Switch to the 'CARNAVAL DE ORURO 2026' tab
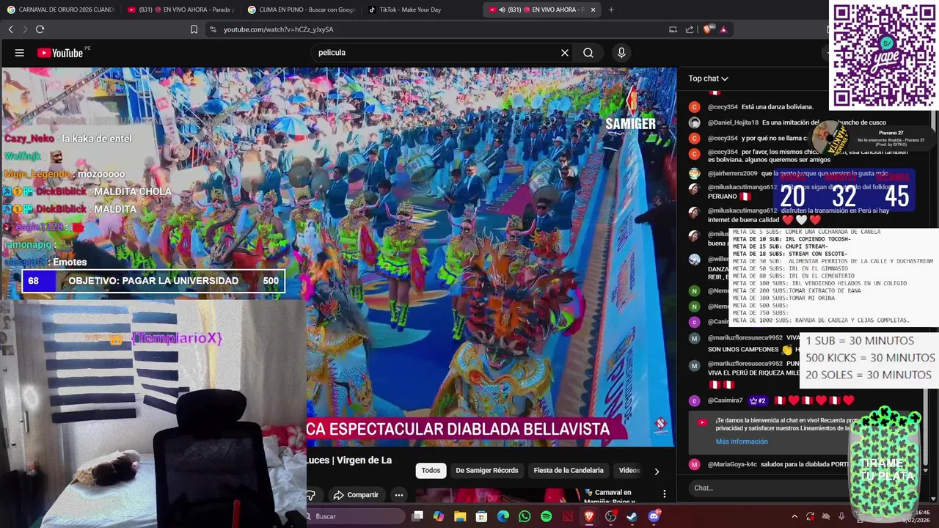This screenshot has height=528, width=939. 61,10
